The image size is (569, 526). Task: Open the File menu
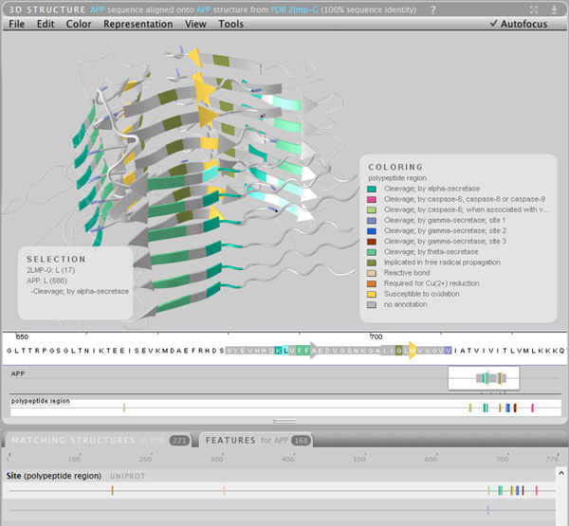click(x=17, y=24)
